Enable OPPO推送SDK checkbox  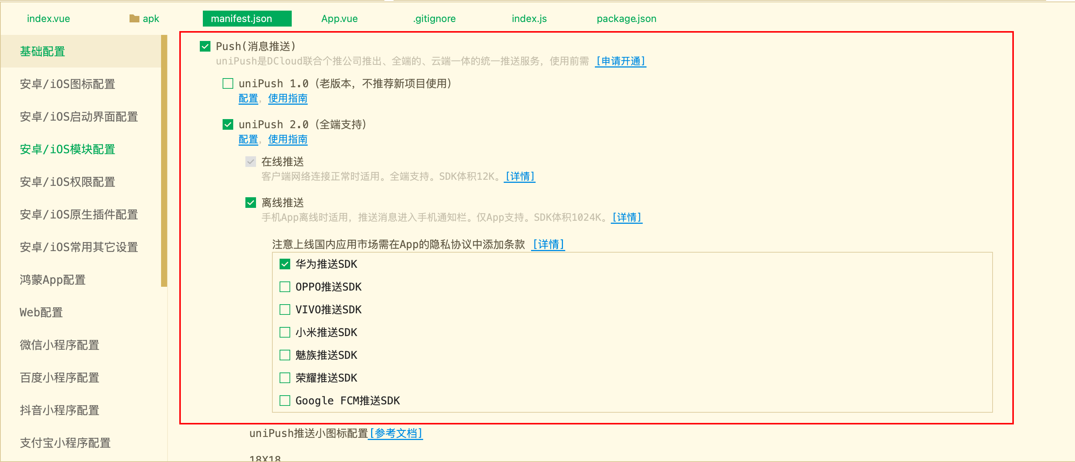point(285,287)
